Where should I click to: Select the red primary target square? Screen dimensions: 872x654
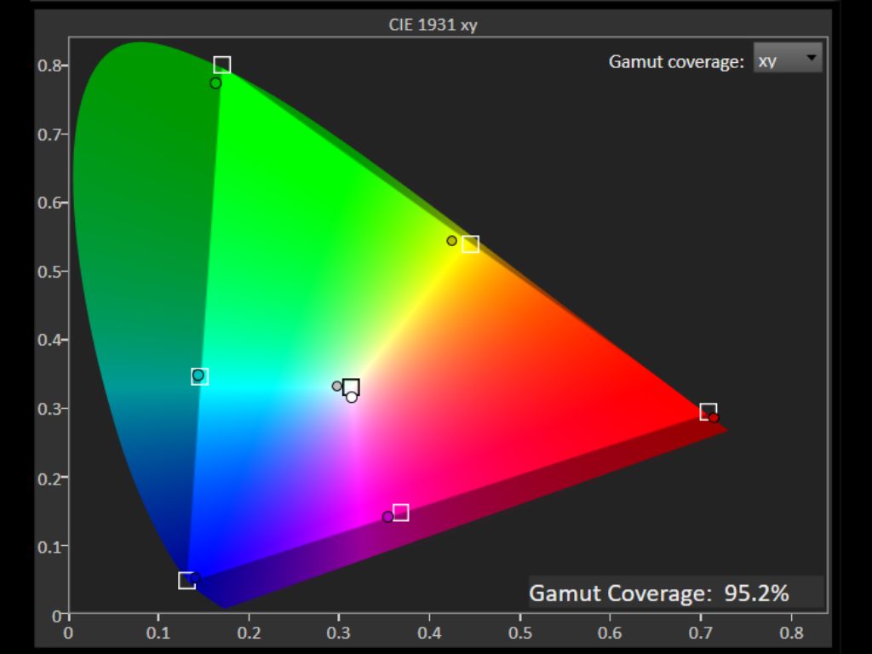708,411
